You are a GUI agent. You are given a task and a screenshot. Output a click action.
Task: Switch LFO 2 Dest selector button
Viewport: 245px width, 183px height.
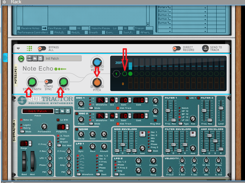tap(116, 174)
